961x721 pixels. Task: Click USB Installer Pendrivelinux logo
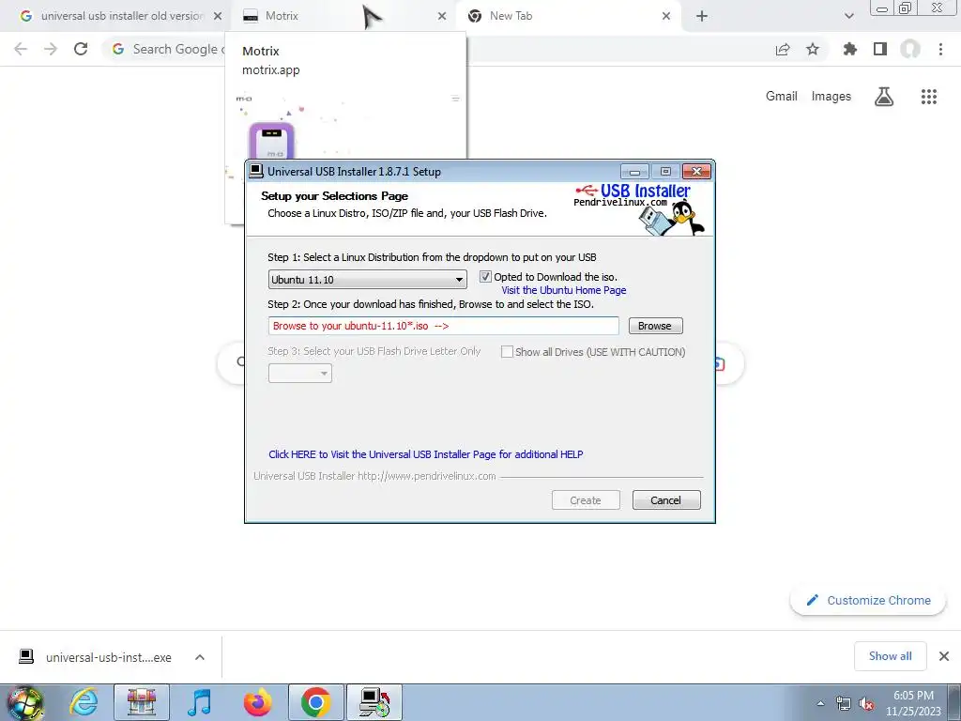(x=640, y=208)
